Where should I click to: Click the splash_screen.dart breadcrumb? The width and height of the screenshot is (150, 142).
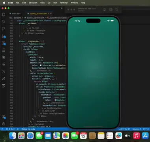click(x=35, y=18)
